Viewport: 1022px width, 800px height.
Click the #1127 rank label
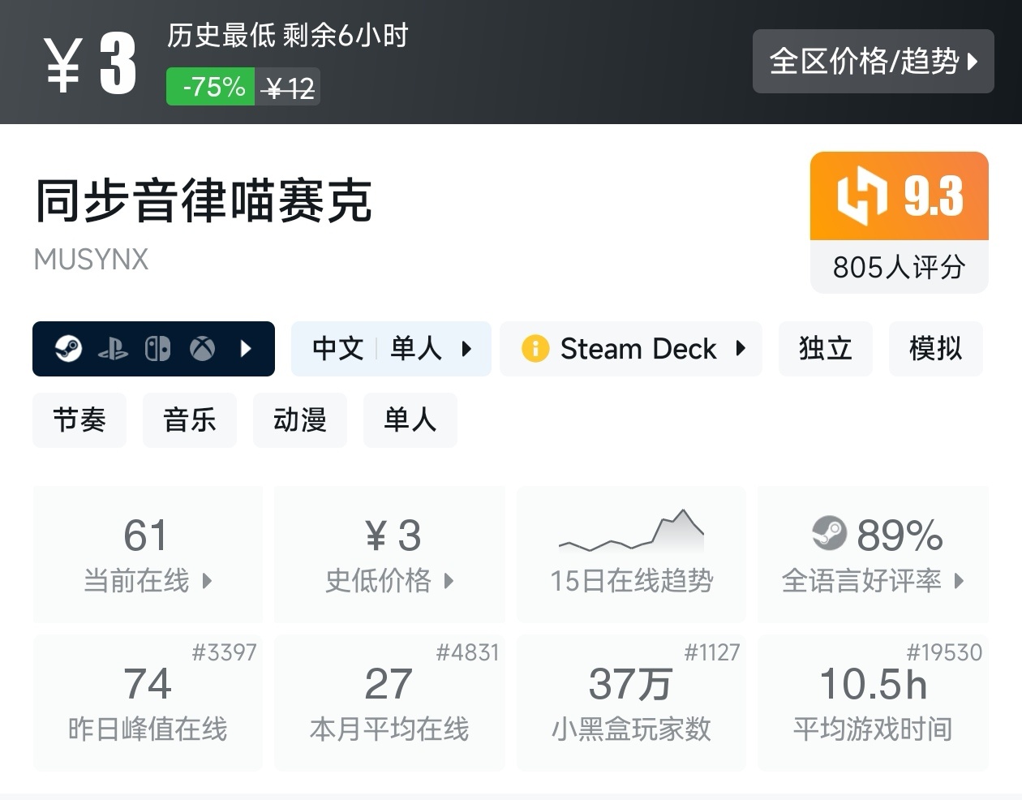tap(712, 652)
